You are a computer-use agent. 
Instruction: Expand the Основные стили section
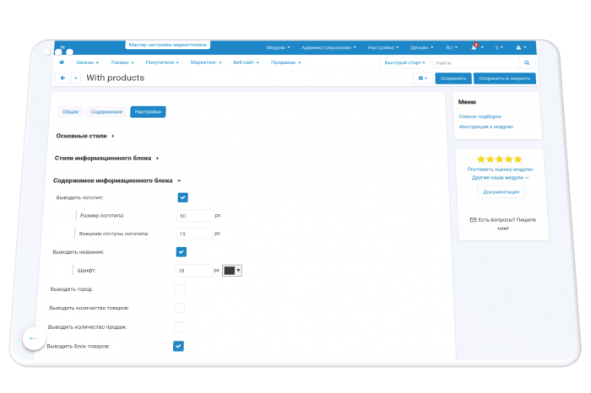pos(84,136)
